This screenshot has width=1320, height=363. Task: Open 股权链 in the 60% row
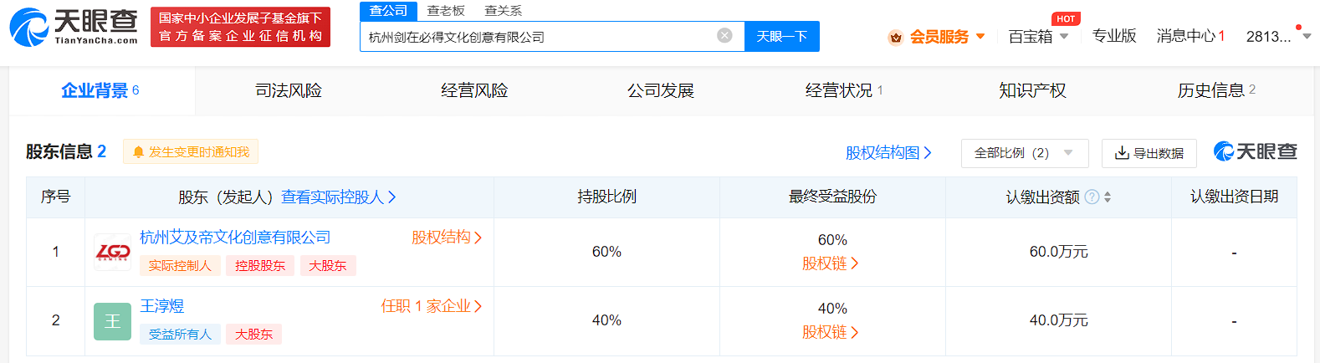831,263
